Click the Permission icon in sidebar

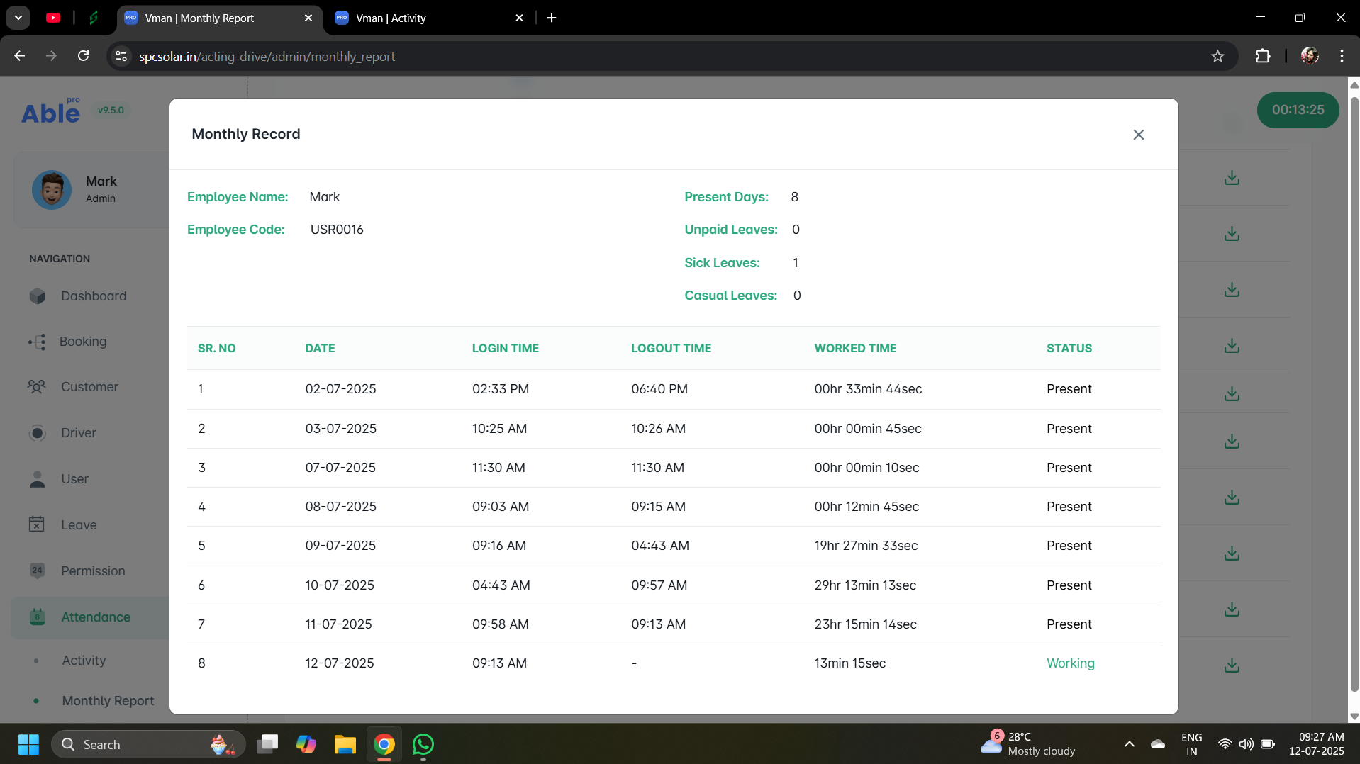click(x=38, y=571)
